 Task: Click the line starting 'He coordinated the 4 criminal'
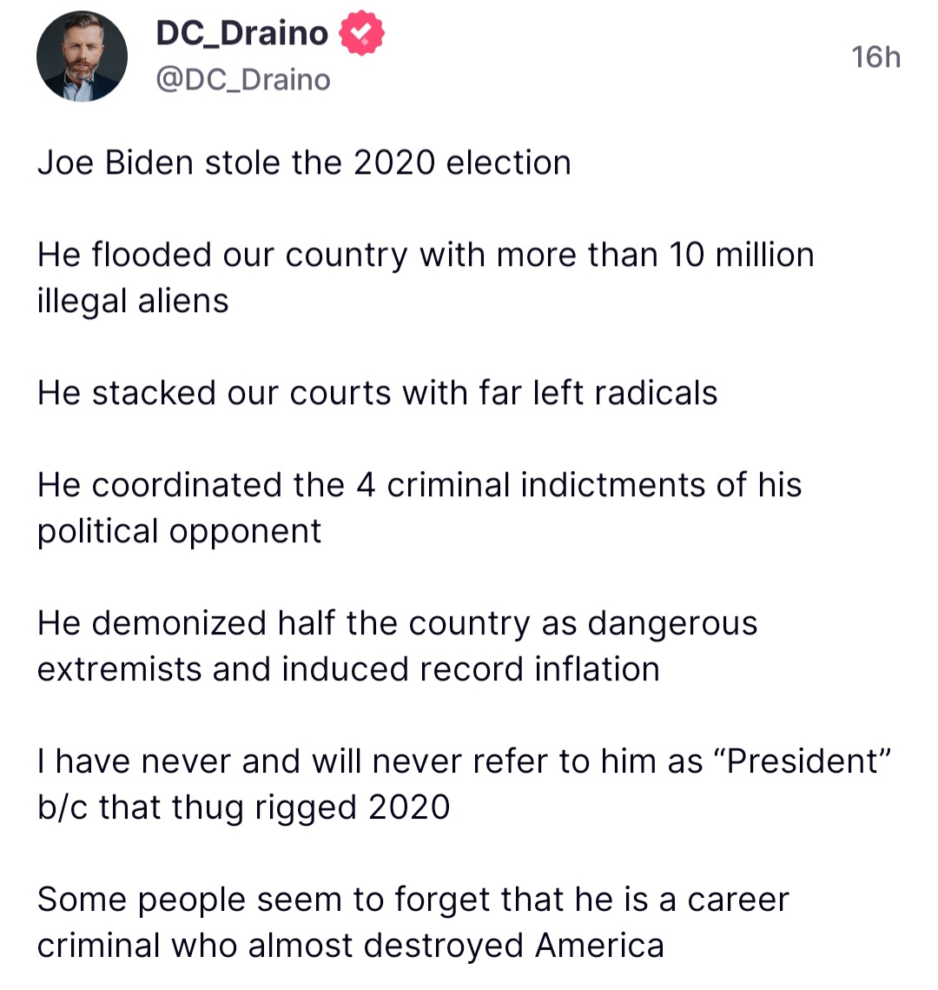point(419,485)
